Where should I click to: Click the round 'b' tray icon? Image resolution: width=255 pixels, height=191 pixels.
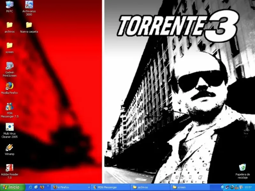point(232,187)
